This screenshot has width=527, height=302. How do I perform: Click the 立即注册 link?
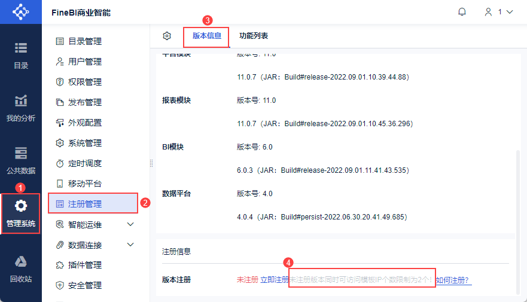point(275,279)
